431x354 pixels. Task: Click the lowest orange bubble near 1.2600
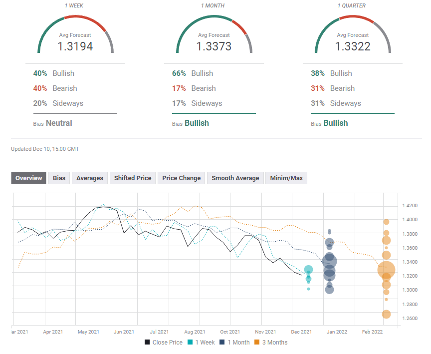pos(386,314)
